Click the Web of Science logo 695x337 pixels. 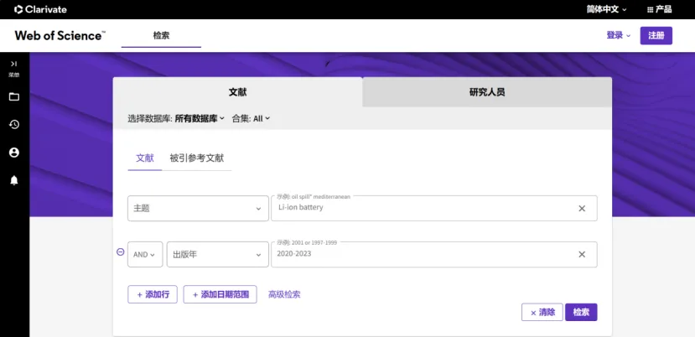coord(60,35)
